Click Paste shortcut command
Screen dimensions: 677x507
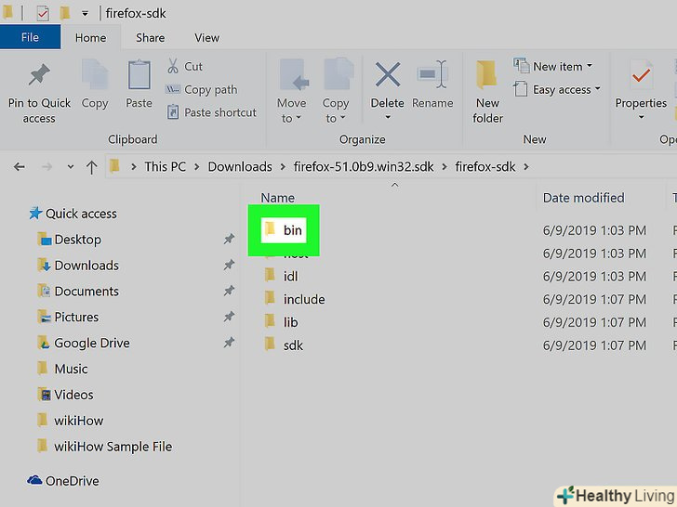click(212, 112)
